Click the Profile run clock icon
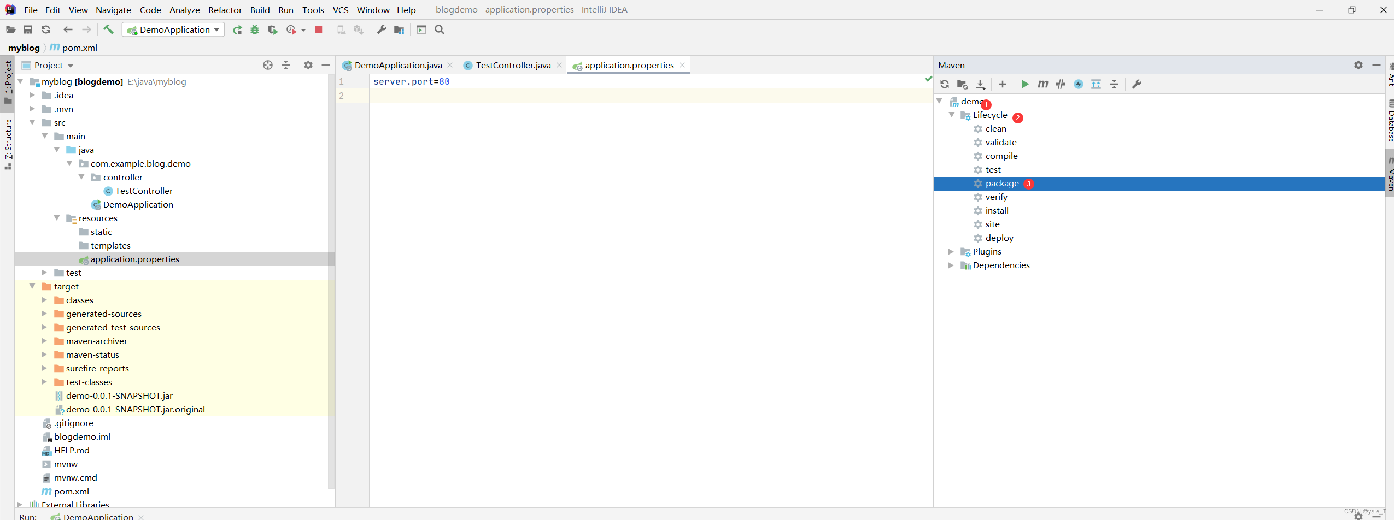Viewport: 1394px width, 520px height. click(x=291, y=29)
